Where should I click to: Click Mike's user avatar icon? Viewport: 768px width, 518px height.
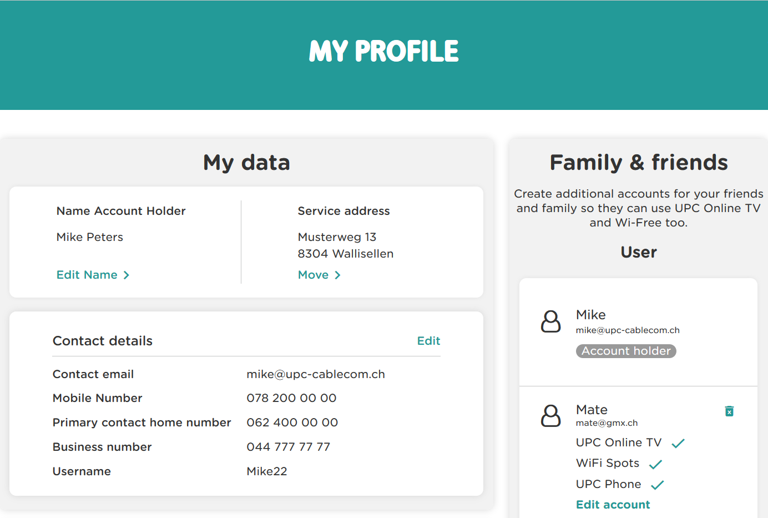pos(550,321)
